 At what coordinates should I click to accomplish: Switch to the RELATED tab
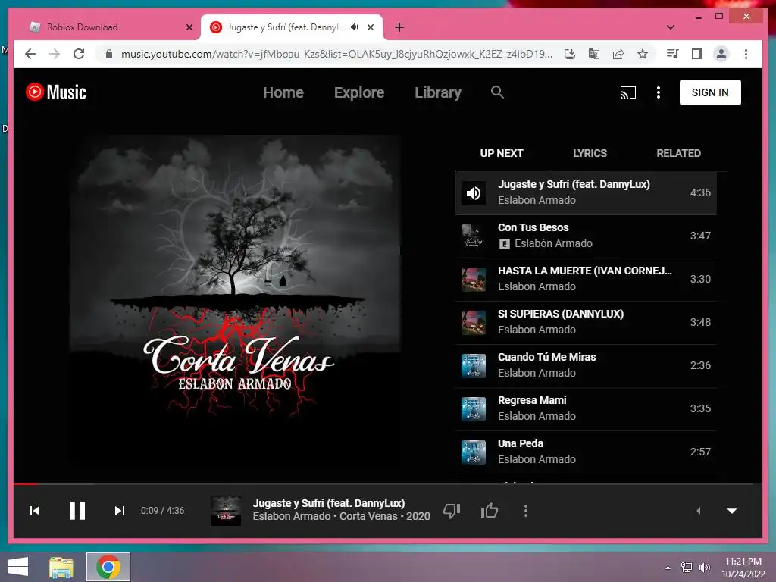(x=678, y=153)
